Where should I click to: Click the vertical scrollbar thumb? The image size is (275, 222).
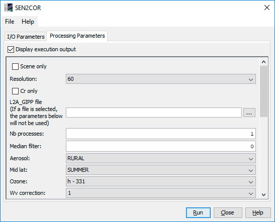263,91
